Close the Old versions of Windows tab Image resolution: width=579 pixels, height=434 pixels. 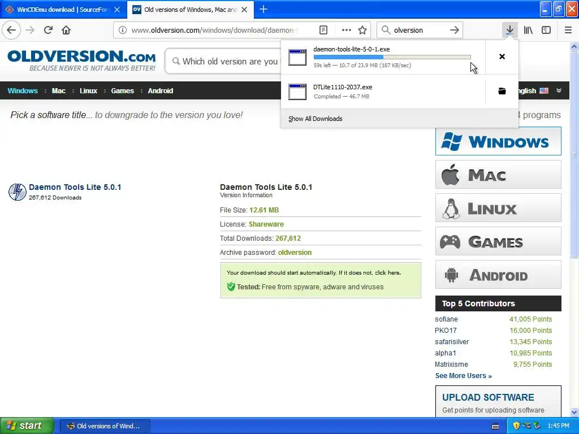(244, 10)
